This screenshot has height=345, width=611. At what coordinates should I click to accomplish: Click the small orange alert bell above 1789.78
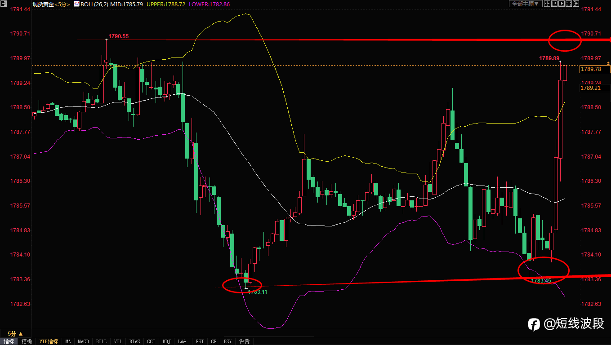608,64
